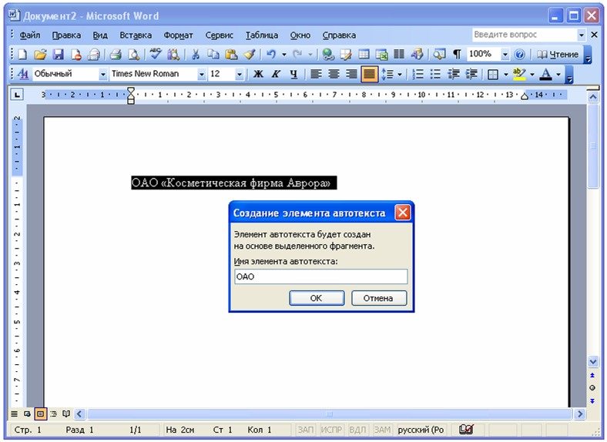Cut the selection with the scissors icon
This screenshot has height=442, width=607.
click(196, 54)
